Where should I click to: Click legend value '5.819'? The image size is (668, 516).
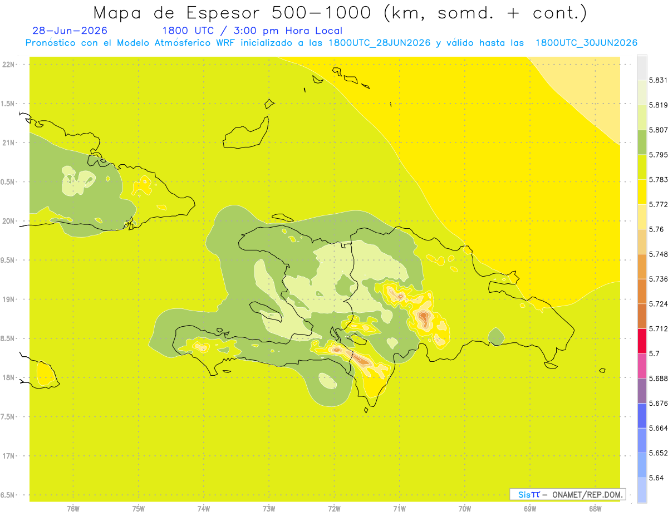point(658,105)
